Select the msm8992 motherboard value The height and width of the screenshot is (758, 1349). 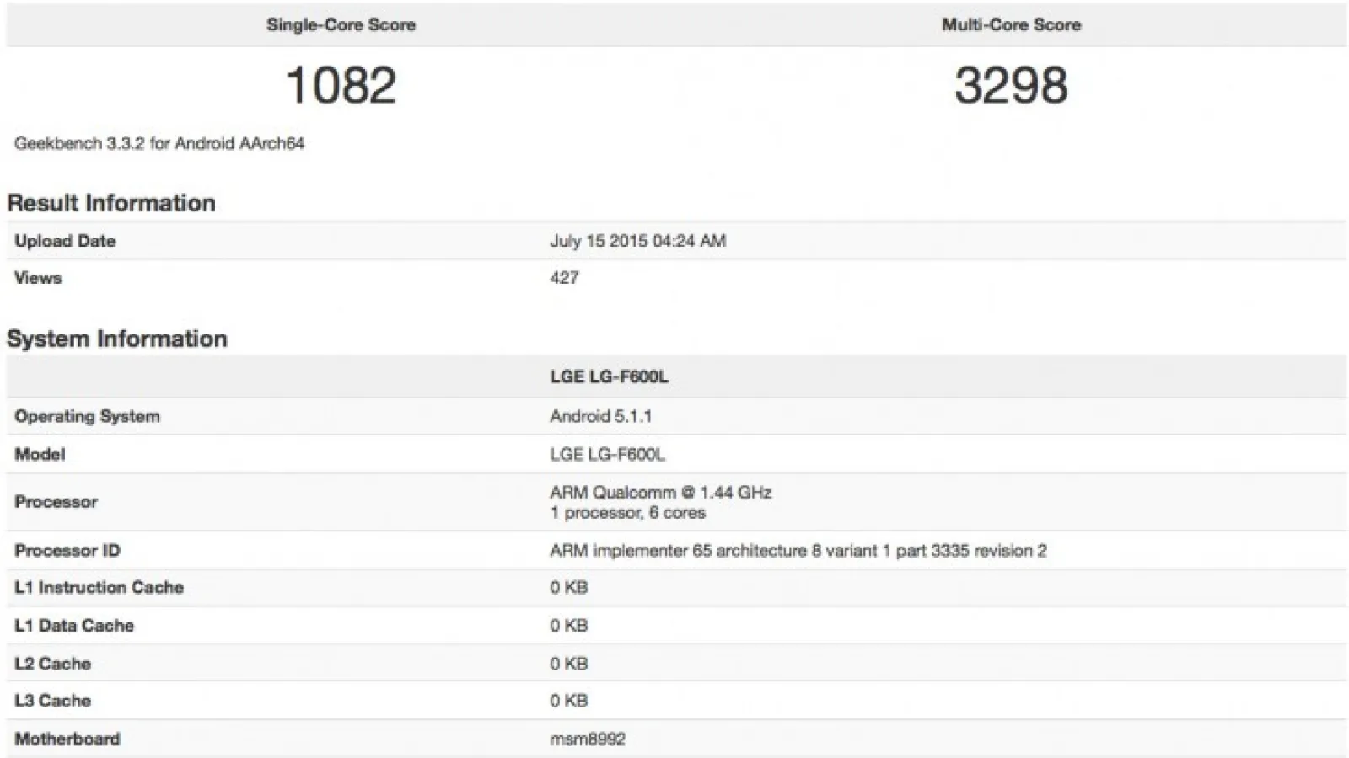tap(588, 739)
